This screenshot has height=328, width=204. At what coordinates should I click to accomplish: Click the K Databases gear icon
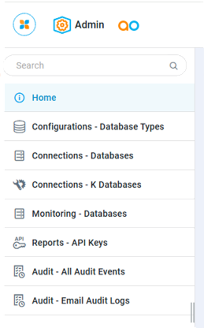click(19, 185)
